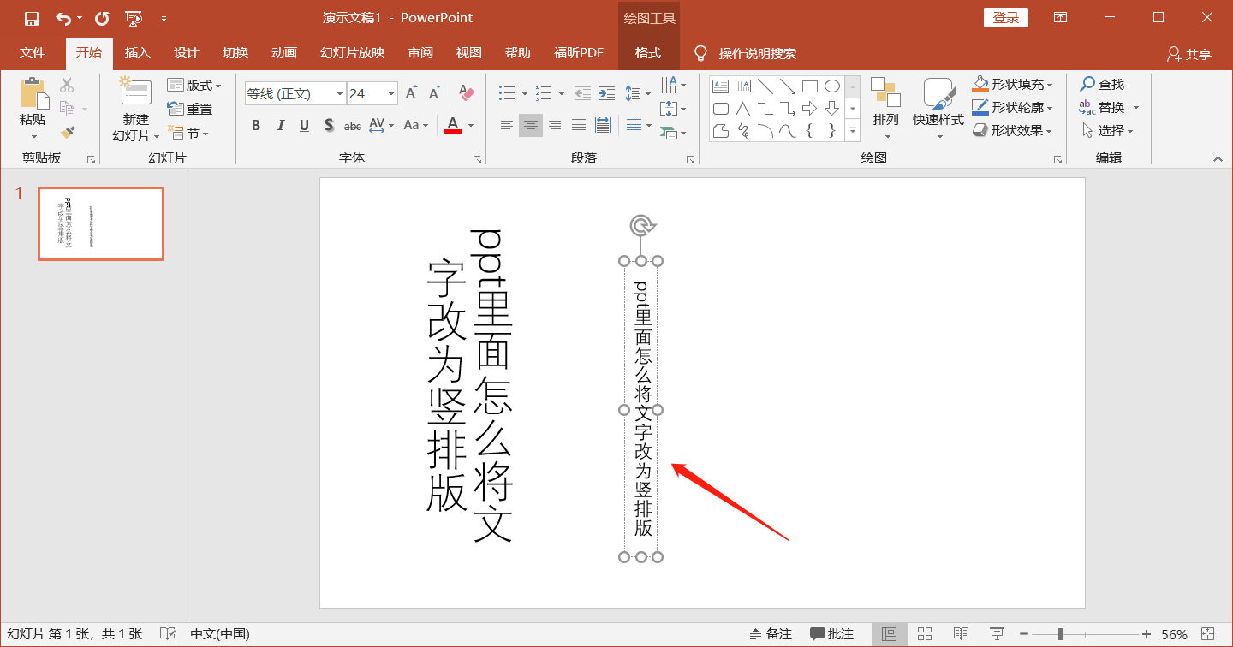Switch to Insert (插入) tab

[138, 53]
